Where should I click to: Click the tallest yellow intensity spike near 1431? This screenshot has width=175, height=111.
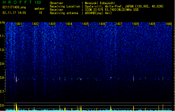16,107
